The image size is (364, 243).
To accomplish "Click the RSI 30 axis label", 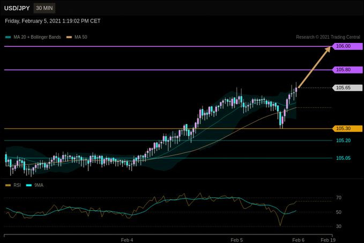I will click(339, 226).
